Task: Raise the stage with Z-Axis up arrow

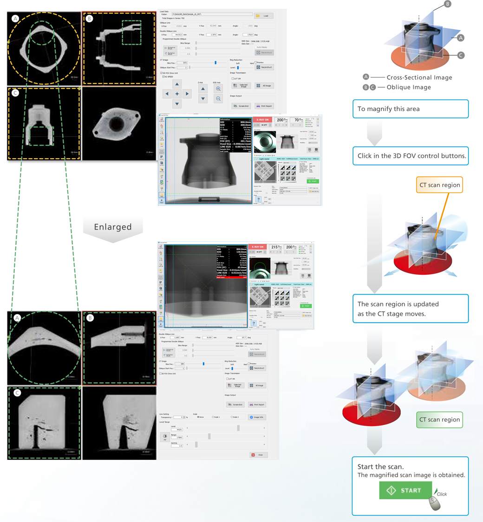Action: (203, 89)
